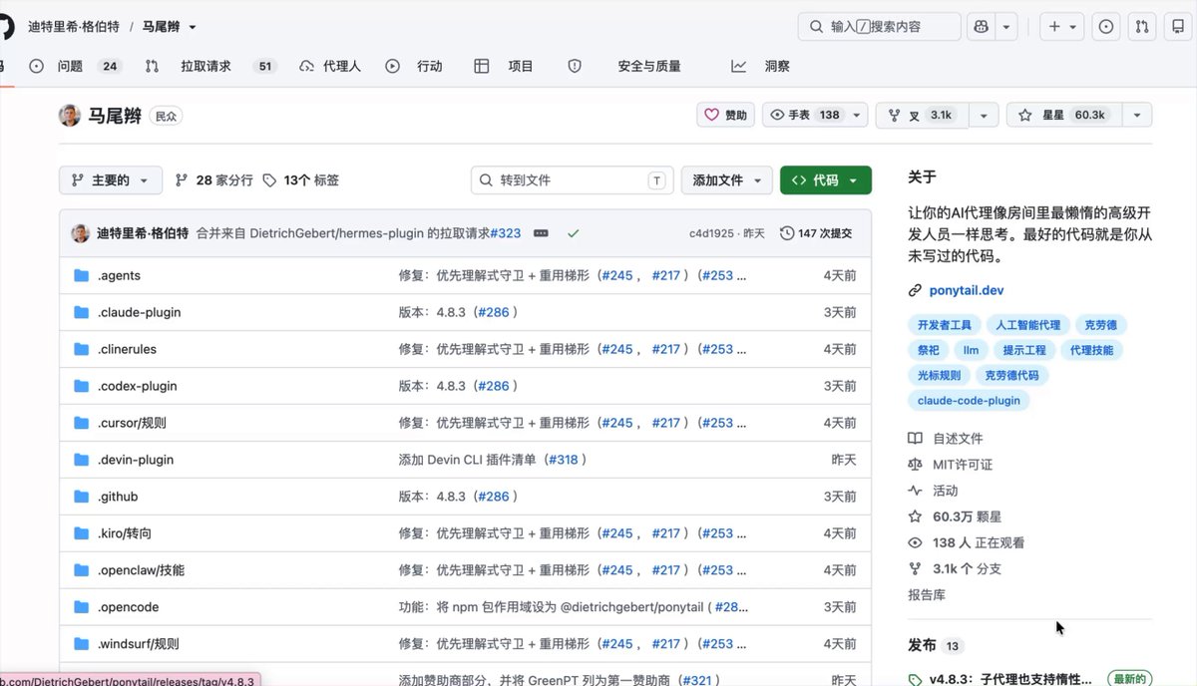The image size is (1197, 686).
Task: Open the 添加文件 dropdown
Action: coord(727,180)
